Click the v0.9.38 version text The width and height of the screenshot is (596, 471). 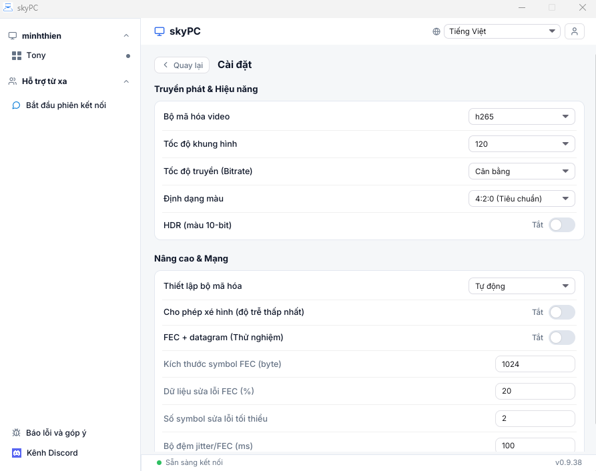pyautogui.click(x=568, y=462)
